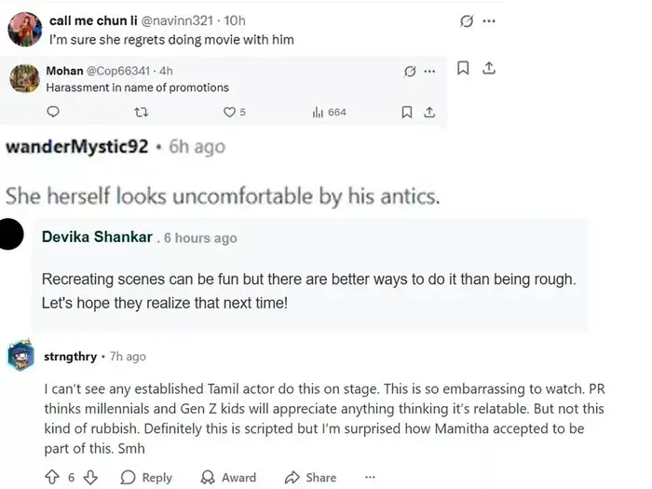Open more options on call me chun li's tweet
652x489 pixels.
coord(492,21)
